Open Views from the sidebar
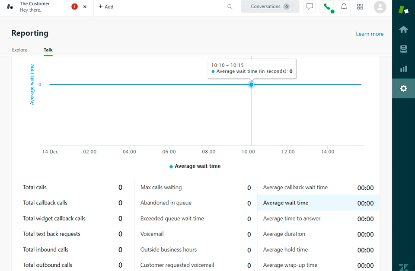The height and width of the screenshot is (271, 415). coord(403,49)
